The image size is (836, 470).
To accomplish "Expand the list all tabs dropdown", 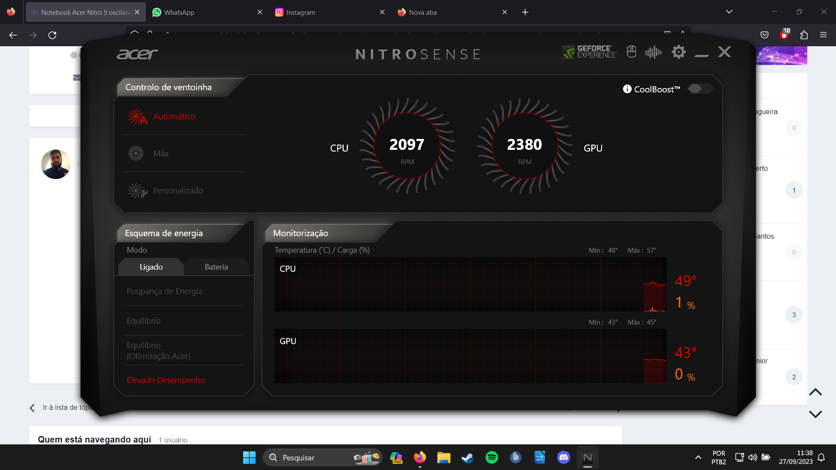I will 729,12.
